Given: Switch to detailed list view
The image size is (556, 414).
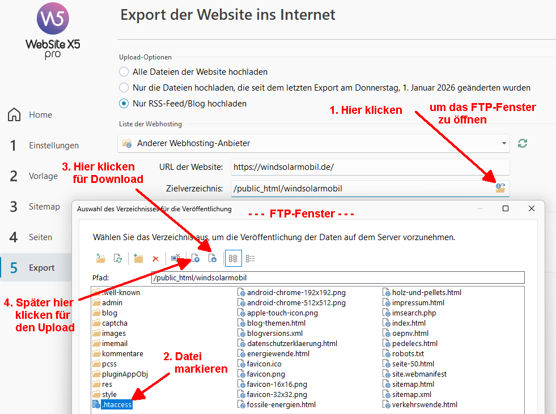Looking at the screenshot, I should coord(250,258).
